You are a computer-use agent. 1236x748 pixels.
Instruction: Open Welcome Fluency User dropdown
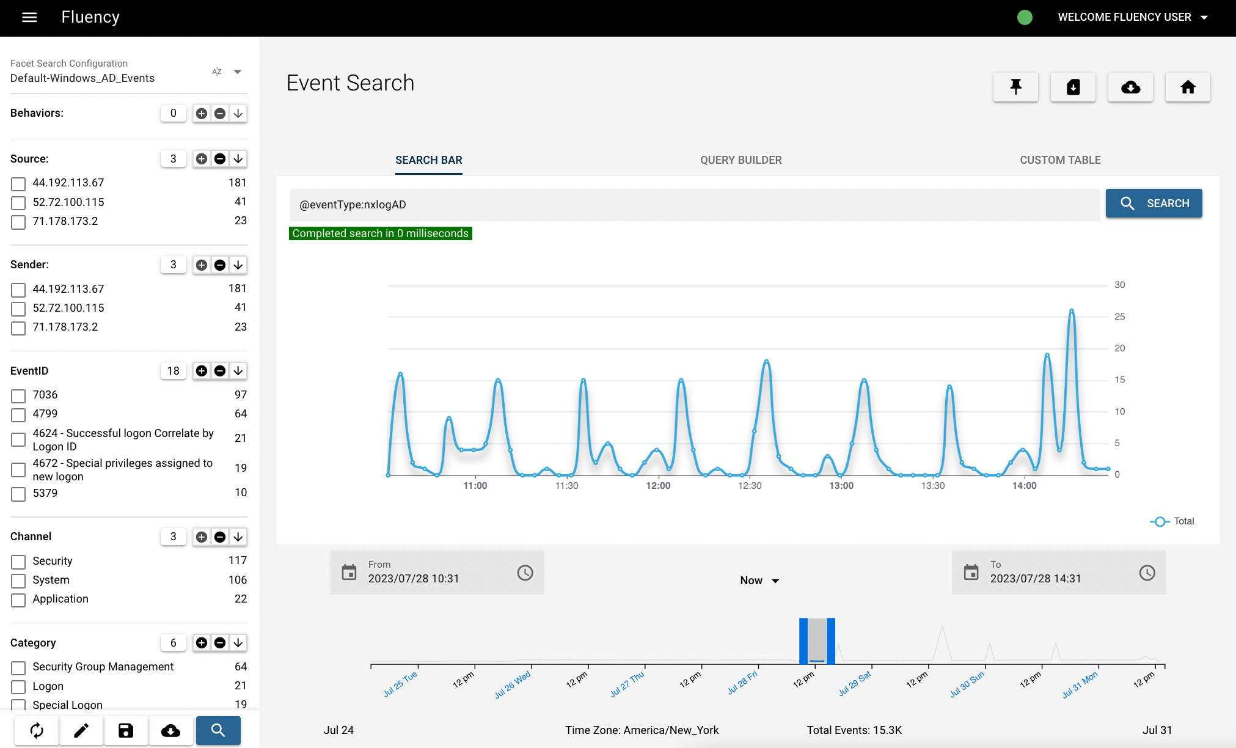click(1133, 17)
